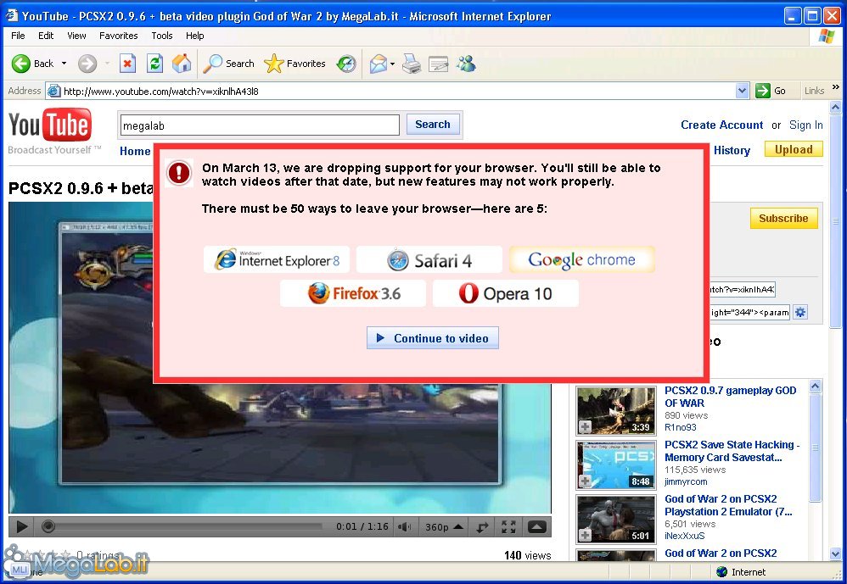Add 3:39 video to queue plus icon
The width and height of the screenshot is (847, 584).
click(585, 427)
